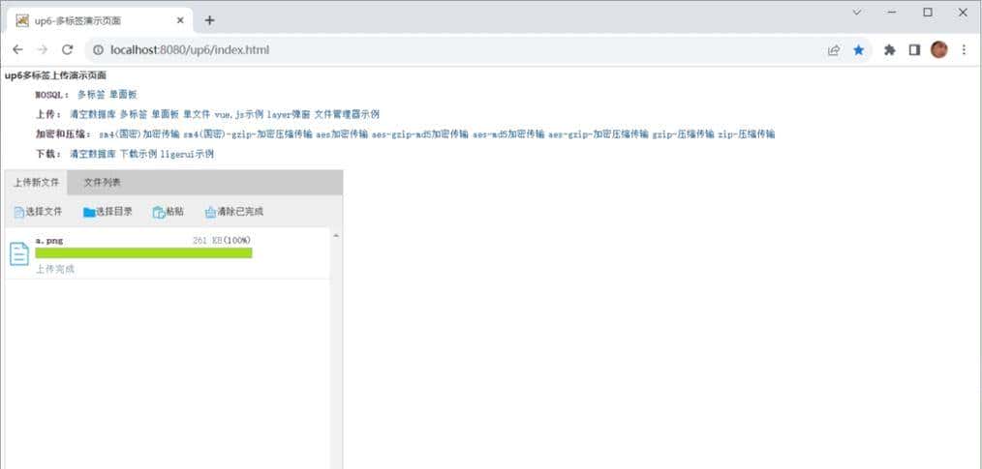Reload the current page
Screen dimensions: 982x469
[x=68, y=50]
